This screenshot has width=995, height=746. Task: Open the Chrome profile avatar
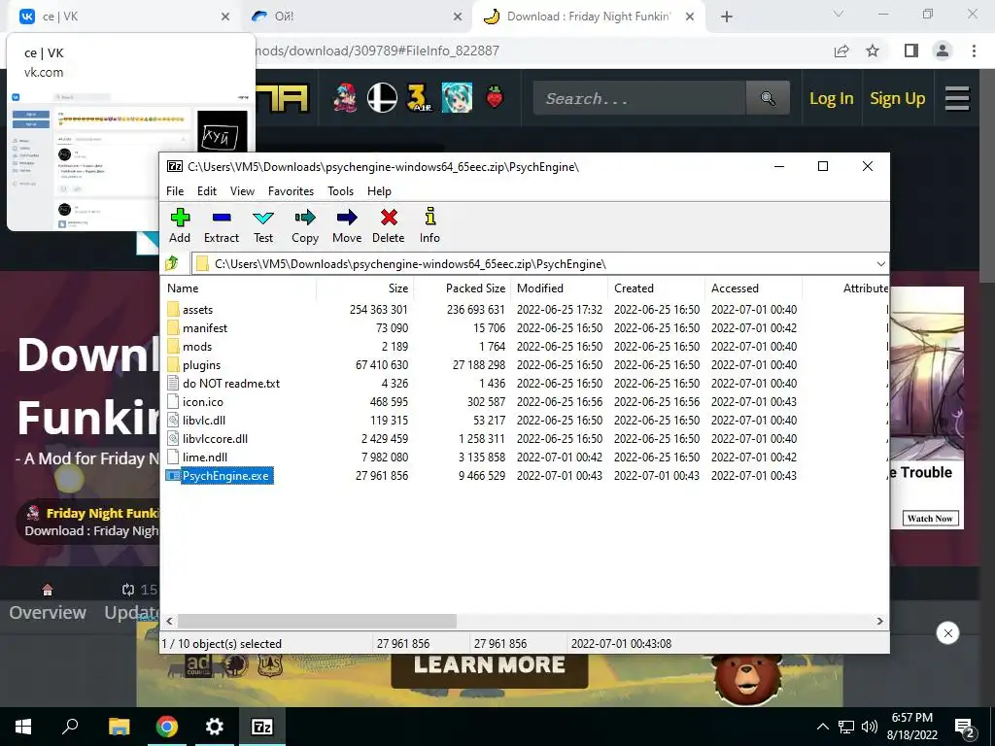(943, 51)
